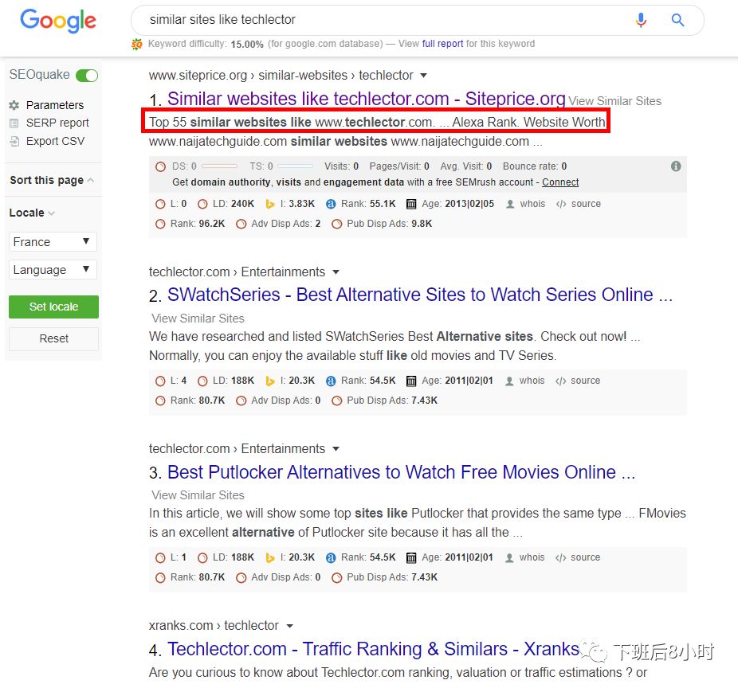Click the Google logo

click(58, 21)
